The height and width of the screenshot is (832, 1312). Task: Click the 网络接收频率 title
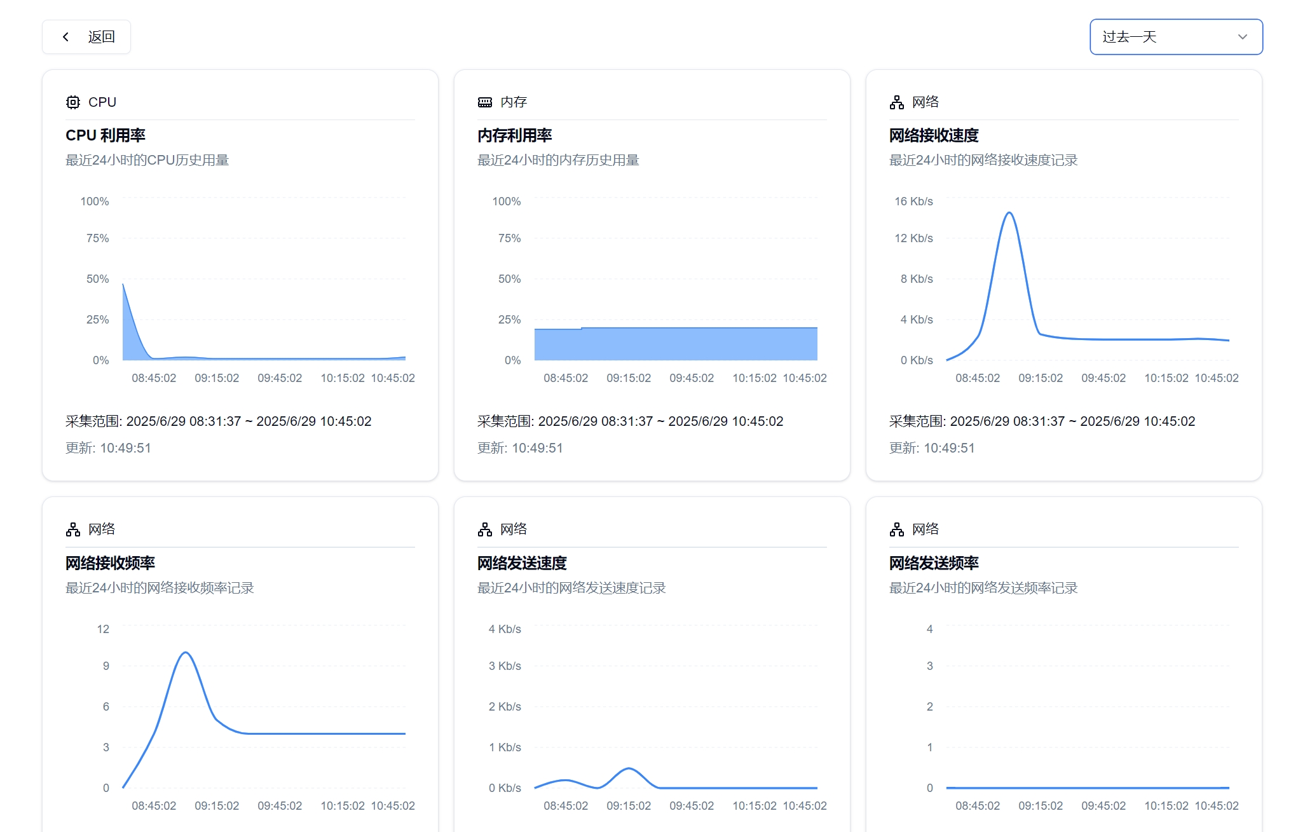[110, 563]
